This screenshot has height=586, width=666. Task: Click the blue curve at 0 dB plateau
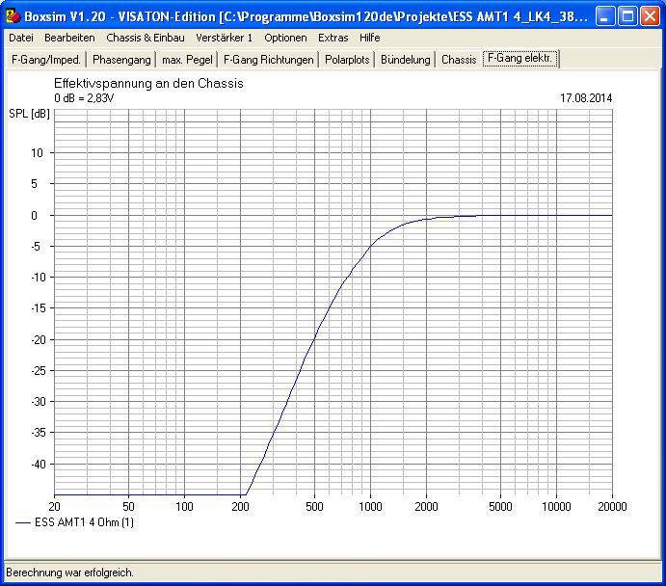pos(540,215)
